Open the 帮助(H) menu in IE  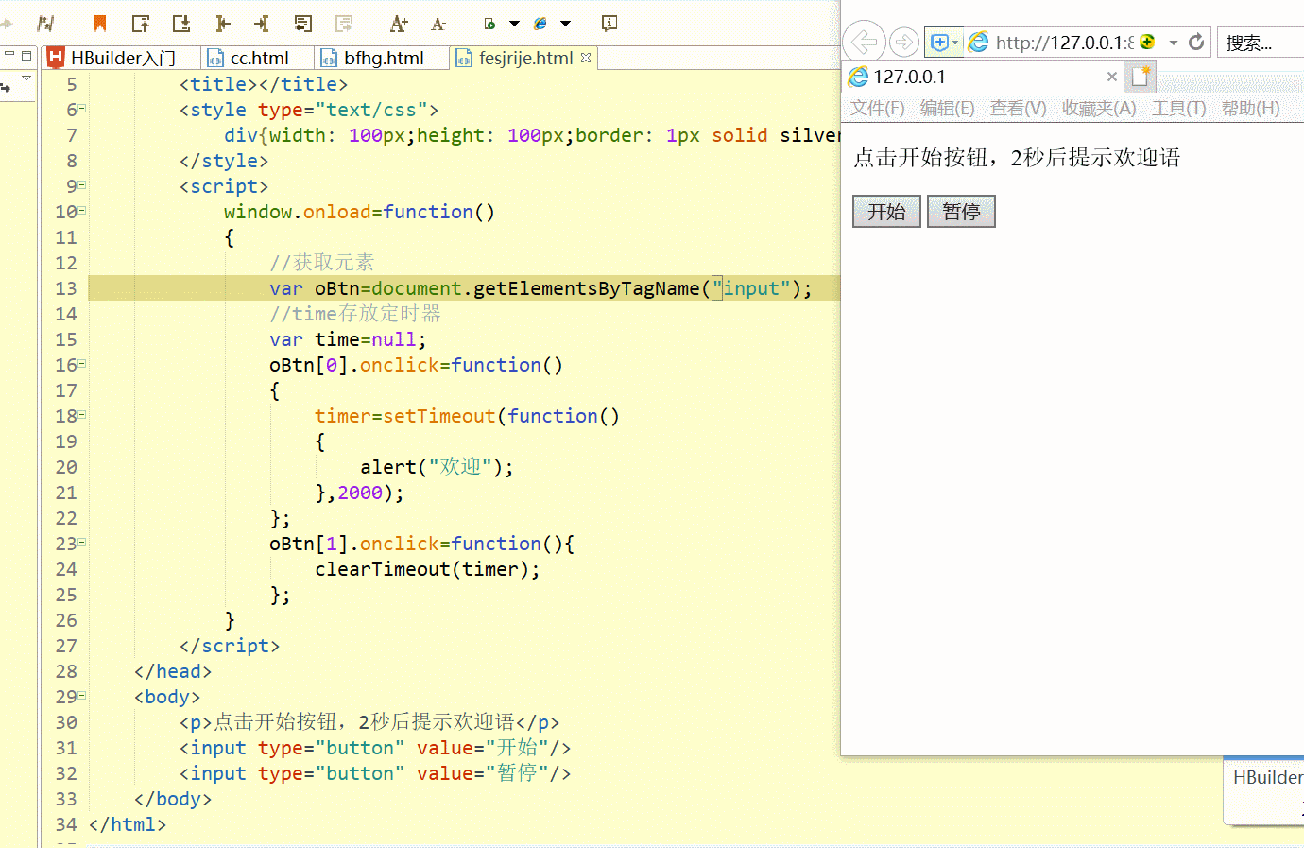click(1250, 108)
